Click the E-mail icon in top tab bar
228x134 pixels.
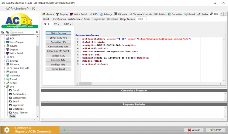[186, 14]
